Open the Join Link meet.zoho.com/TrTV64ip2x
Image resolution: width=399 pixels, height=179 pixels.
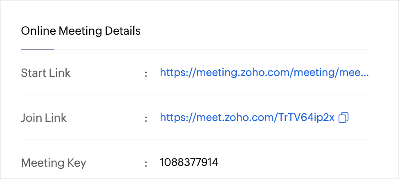coord(247,118)
